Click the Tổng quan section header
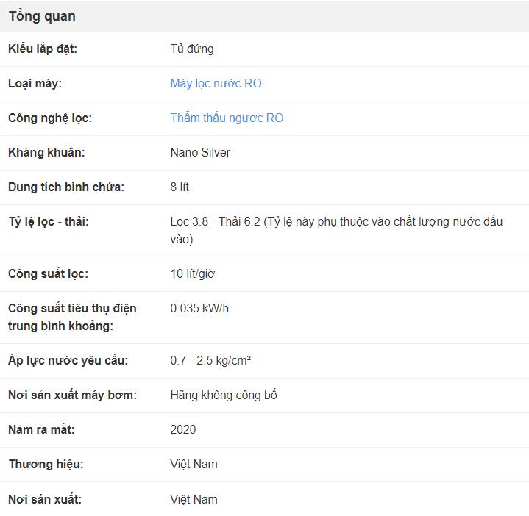The width and height of the screenshot is (529, 516). (42, 16)
